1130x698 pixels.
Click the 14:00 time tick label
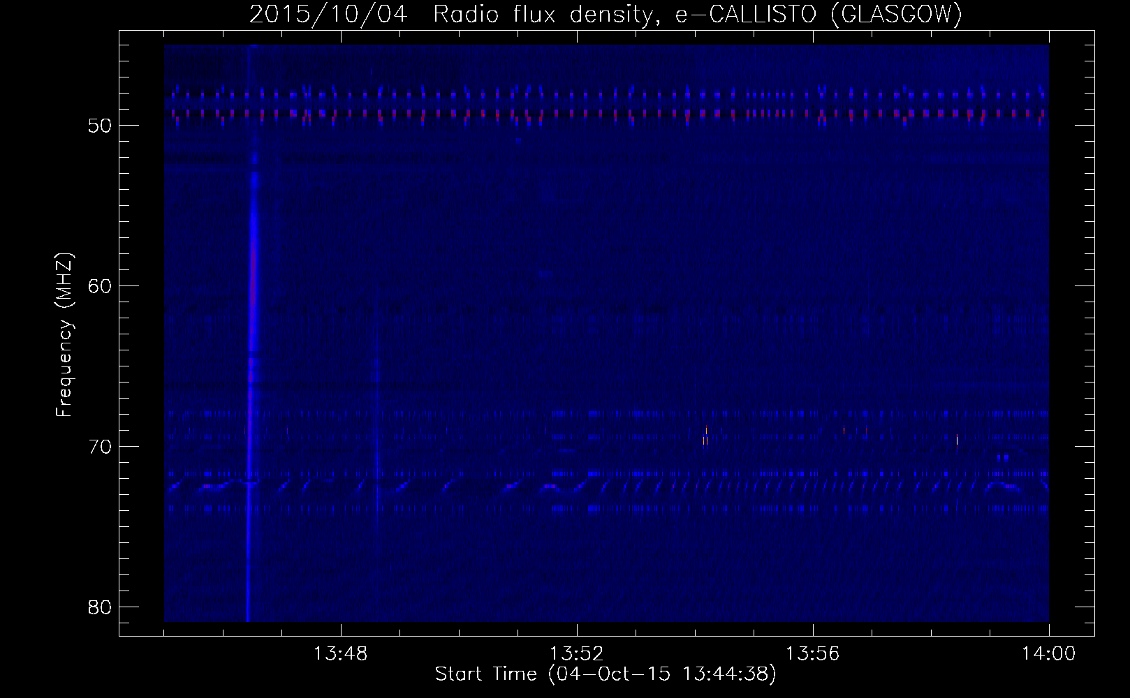(1049, 654)
